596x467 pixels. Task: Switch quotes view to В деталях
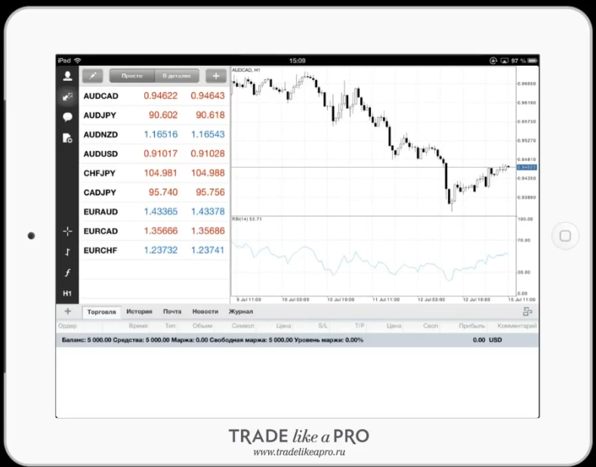pos(177,76)
